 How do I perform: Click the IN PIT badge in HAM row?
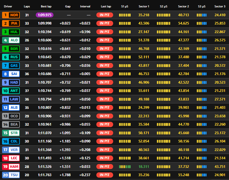point(105,167)
